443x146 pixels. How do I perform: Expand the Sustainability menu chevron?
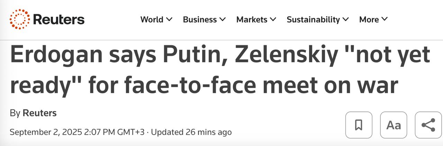(345, 19)
